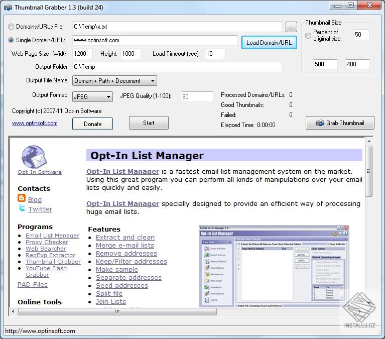Click the browse button for URLs file
The height and width of the screenshot is (339, 385).
pyautogui.click(x=291, y=27)
